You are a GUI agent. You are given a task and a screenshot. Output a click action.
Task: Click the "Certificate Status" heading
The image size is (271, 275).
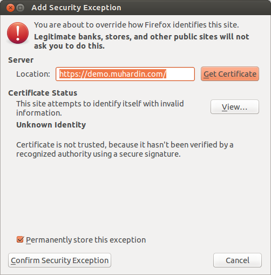pos(43,93)
